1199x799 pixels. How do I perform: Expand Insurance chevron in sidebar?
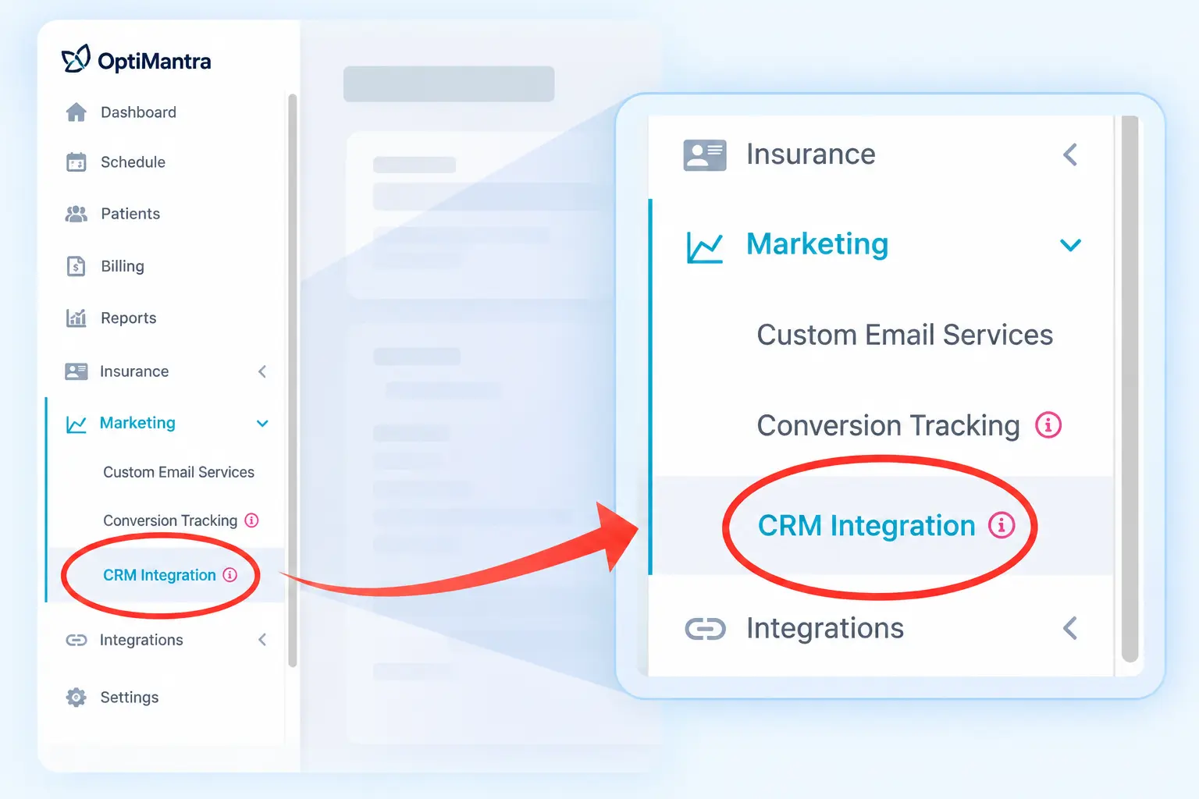click(262, 371)
